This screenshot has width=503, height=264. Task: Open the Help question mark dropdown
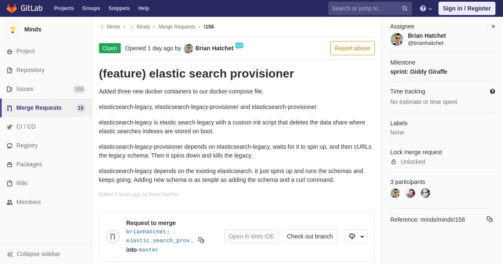(x=426, y=8)
